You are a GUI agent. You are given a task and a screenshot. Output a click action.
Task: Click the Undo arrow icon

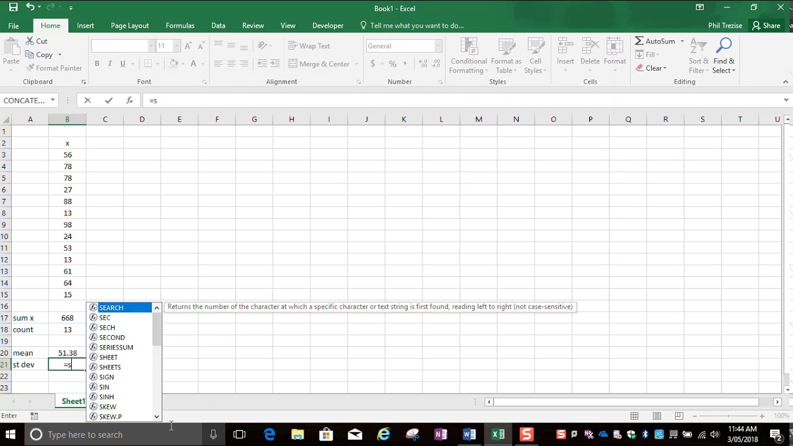[30, 7]
